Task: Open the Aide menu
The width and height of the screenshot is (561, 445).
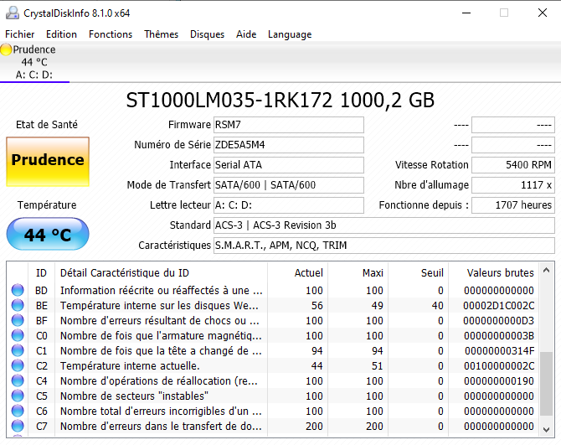Action: (246, 34)
